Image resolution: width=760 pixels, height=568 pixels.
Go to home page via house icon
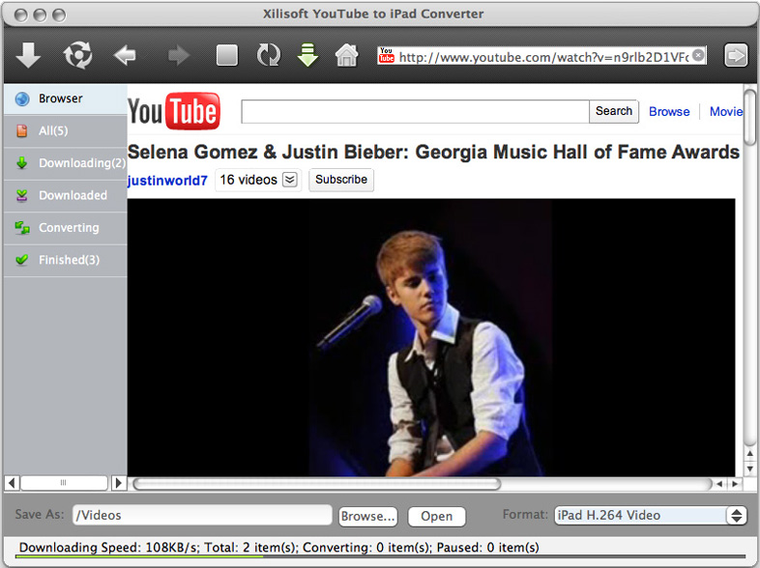346,55
